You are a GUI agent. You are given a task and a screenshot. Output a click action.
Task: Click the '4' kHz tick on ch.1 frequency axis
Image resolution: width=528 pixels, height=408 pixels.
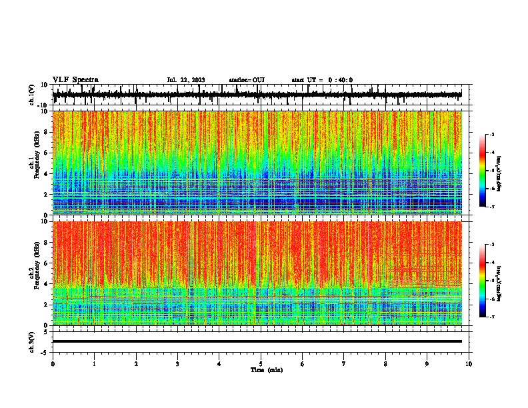point(46,174)
